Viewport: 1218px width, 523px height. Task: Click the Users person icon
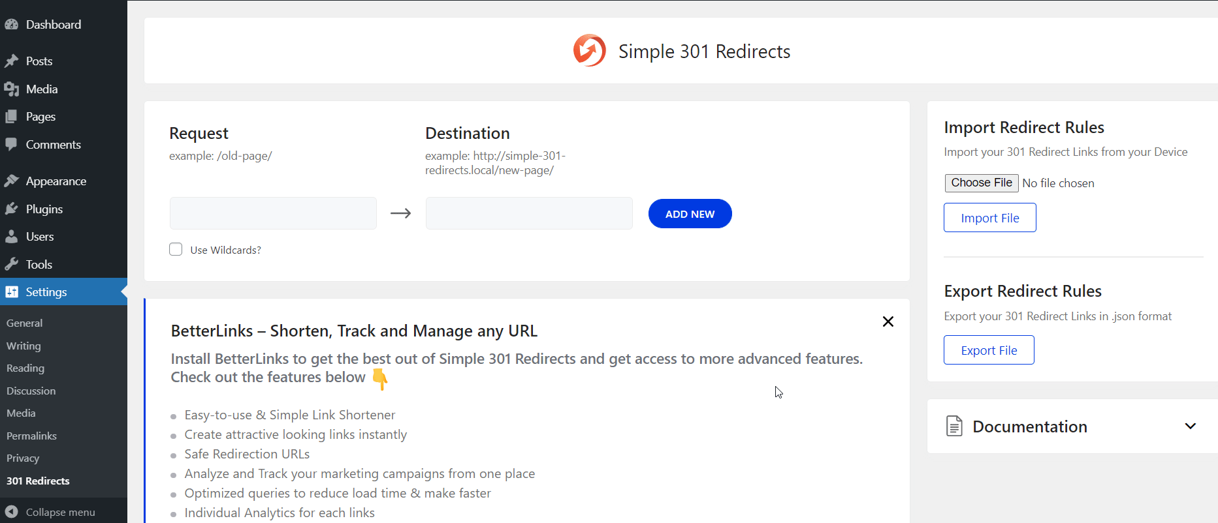tap(11, 237)
